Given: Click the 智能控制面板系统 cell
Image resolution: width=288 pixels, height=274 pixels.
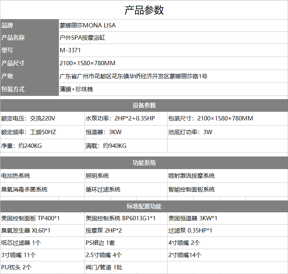Looking at the screenshot, I should [x=192, y=189].
